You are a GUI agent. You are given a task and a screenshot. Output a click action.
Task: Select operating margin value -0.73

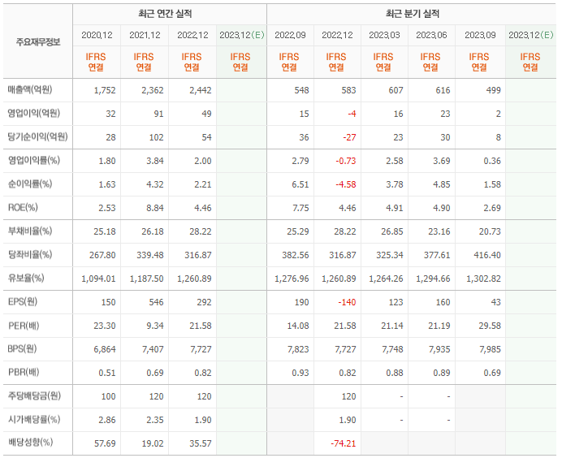pyautogui.click(x=346, y=161)
